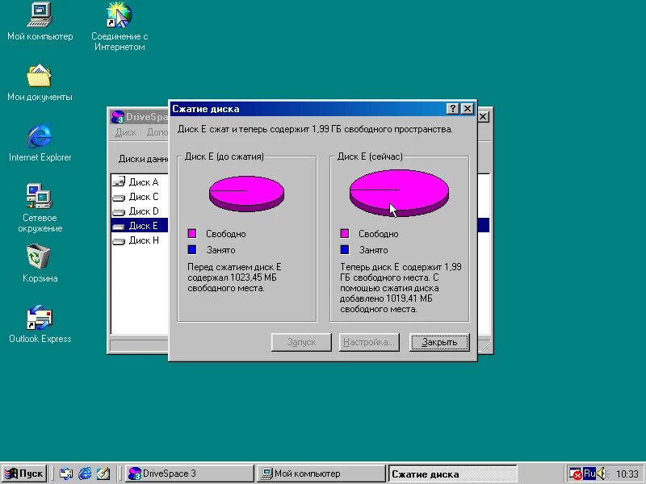
Task: Launch Internet Explorer from quick launch
Action: pyautogui.click(x=85, y=474)
